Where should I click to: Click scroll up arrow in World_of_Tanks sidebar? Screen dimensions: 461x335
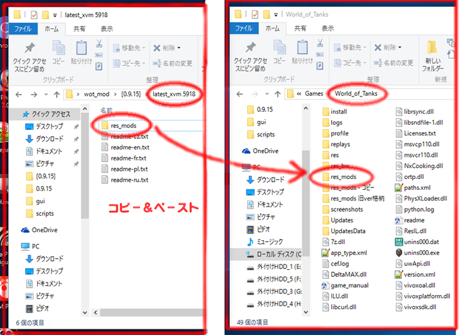point(305,109)
